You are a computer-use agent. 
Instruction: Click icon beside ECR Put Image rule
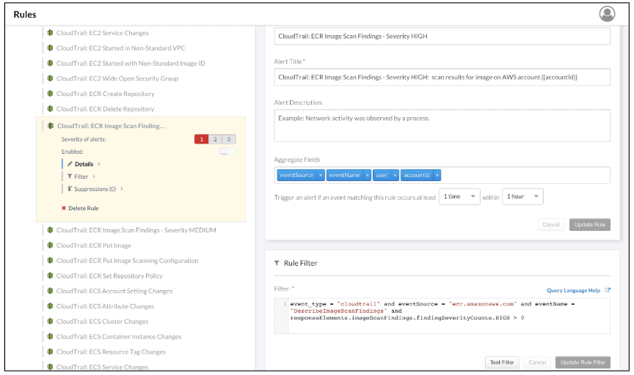(50, 245)
